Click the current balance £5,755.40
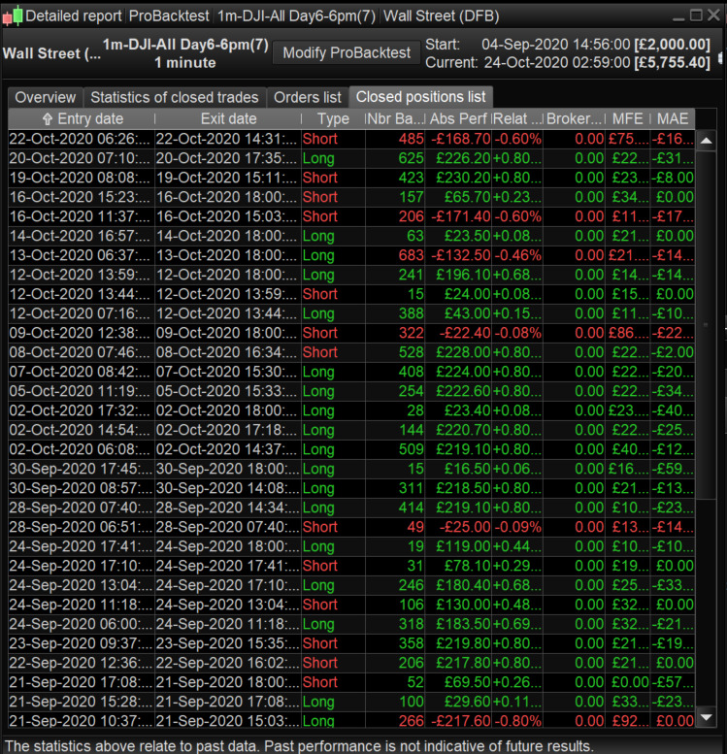 [x=672, y=62]
